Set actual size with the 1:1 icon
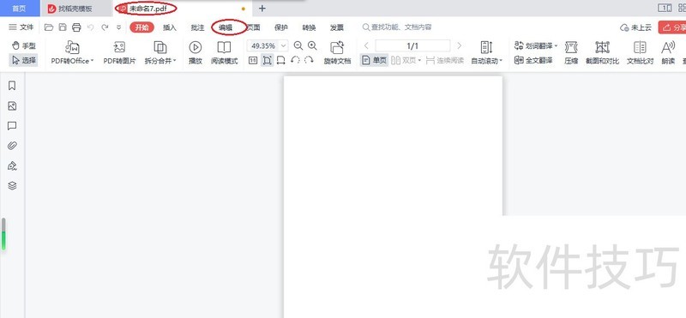 tap(253, 60)
